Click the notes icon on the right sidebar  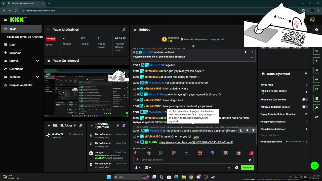coord(316,70)
